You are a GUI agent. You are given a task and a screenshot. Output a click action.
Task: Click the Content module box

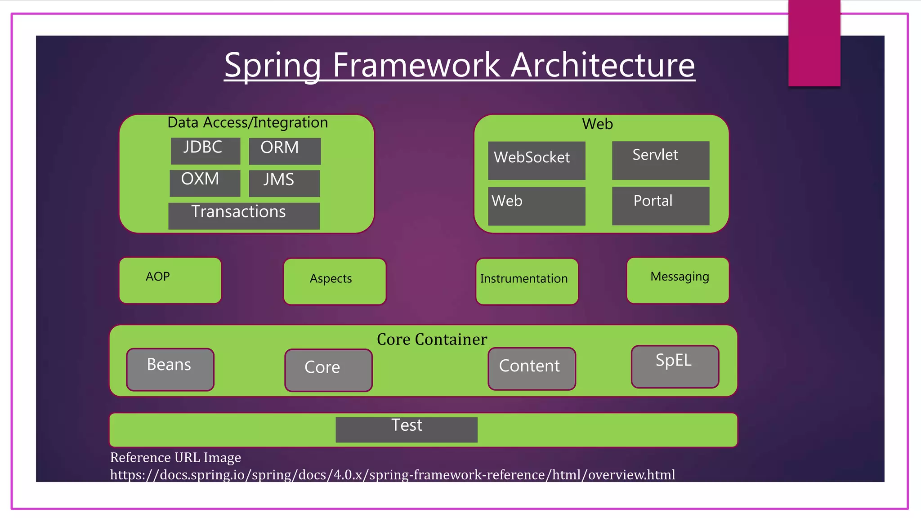pos(532,369)
